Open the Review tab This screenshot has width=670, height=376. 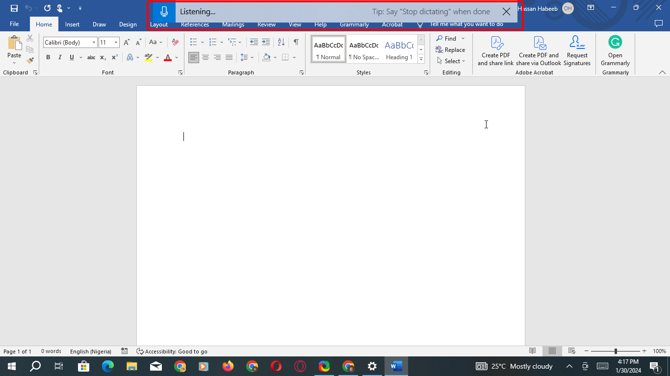(x=266, y=24)
